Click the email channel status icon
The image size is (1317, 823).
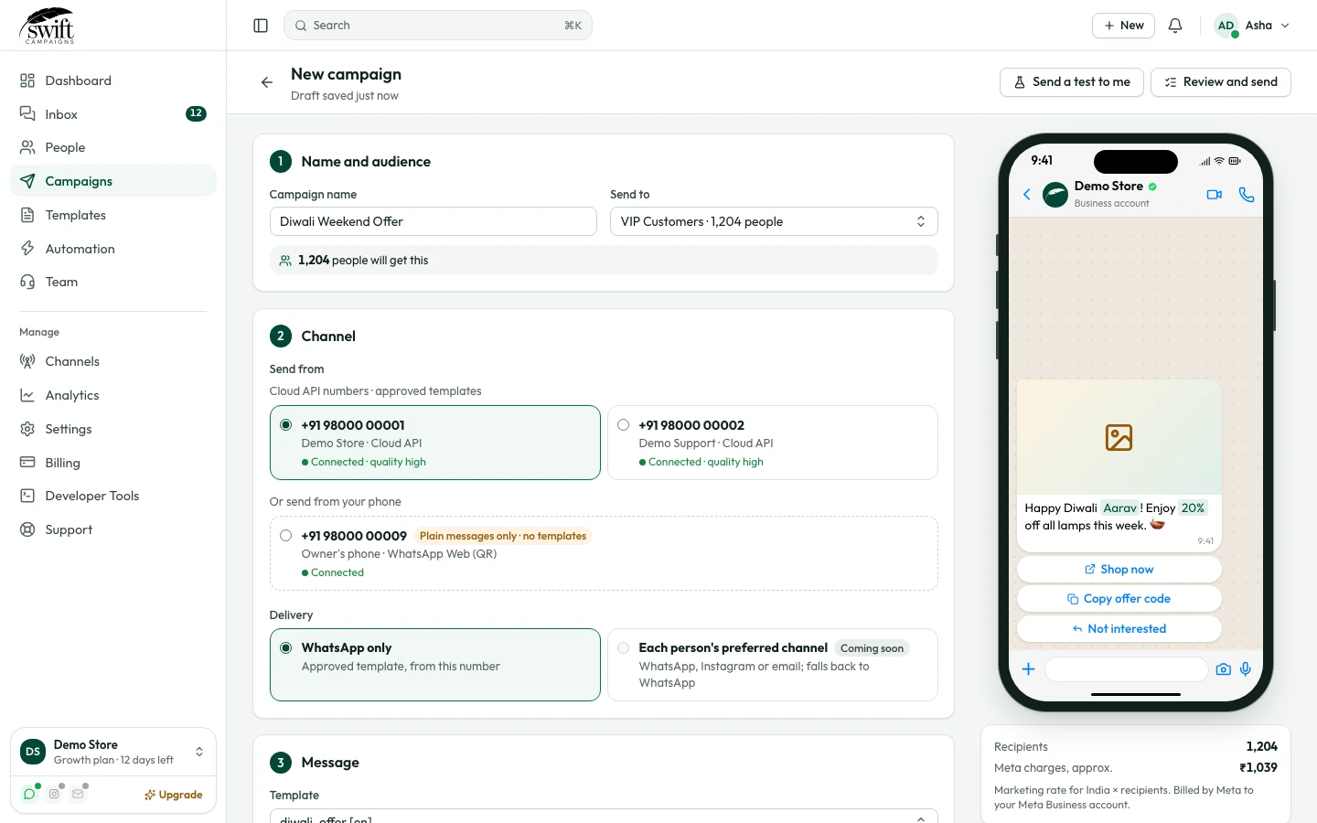click(x=78, y=794)
